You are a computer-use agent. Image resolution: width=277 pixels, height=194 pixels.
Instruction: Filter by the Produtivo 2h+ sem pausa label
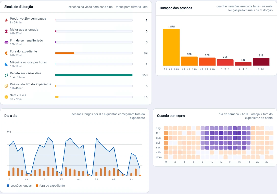point(28,19)
